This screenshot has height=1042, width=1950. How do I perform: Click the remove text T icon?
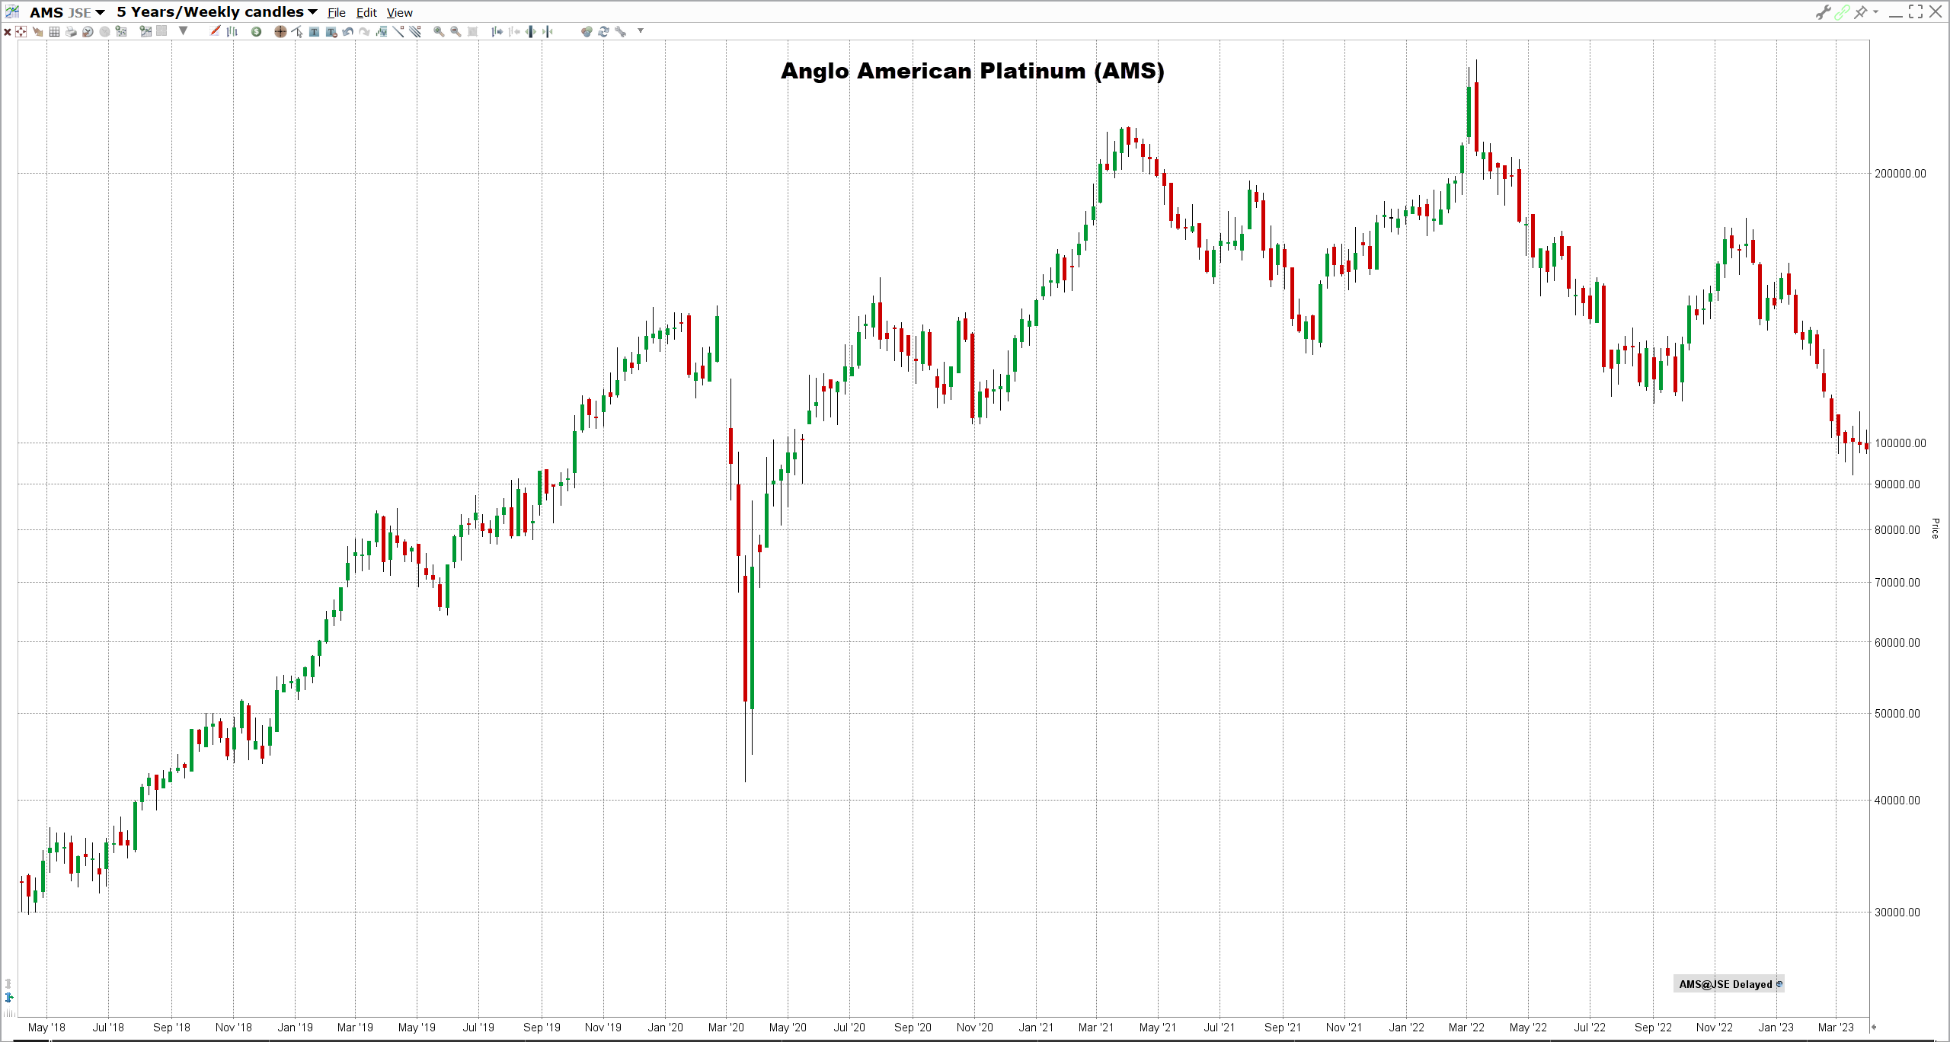click(x=331, y=32)
